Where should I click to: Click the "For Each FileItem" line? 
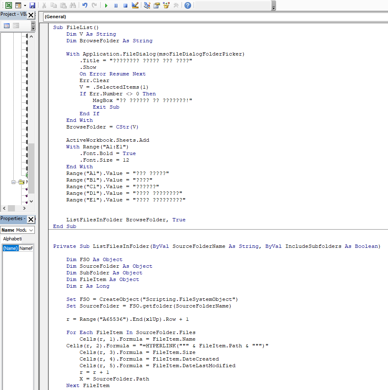(131, 332)
